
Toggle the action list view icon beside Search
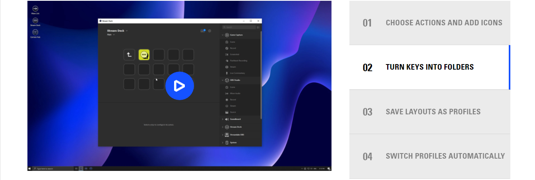(258, 27)
